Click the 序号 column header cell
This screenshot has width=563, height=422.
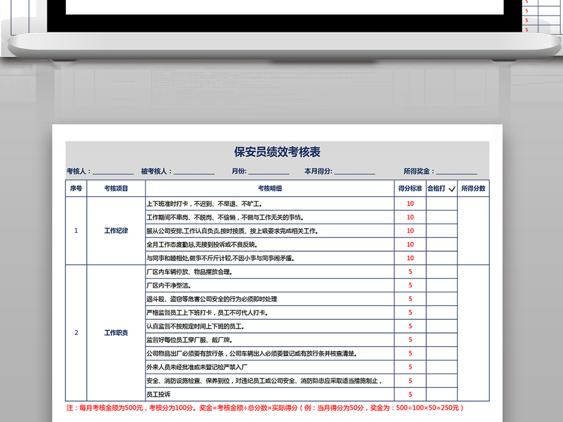(x=75, y=188)
